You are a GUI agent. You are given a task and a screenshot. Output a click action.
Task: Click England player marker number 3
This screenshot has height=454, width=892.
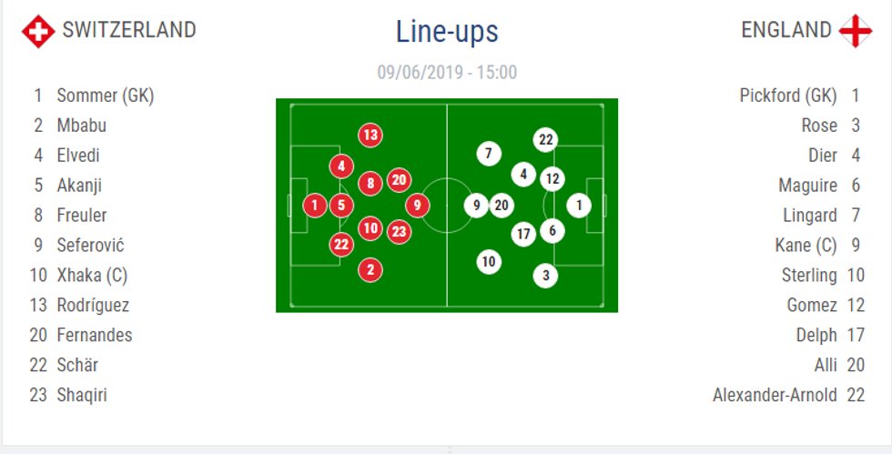(x=546, y=276)
